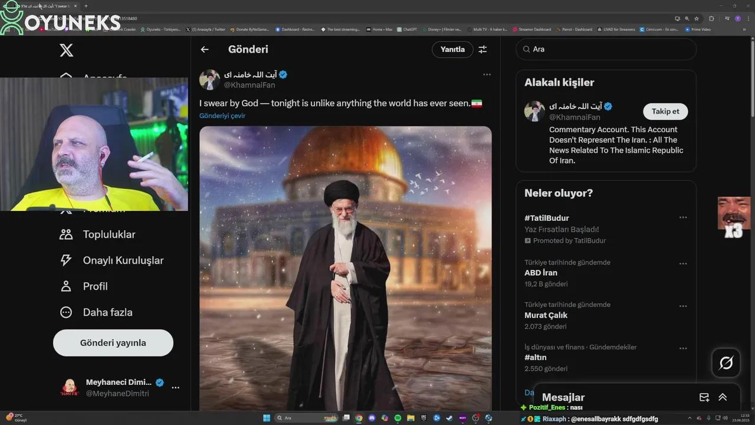
Task: Open the Profil page
Action: 84,286
